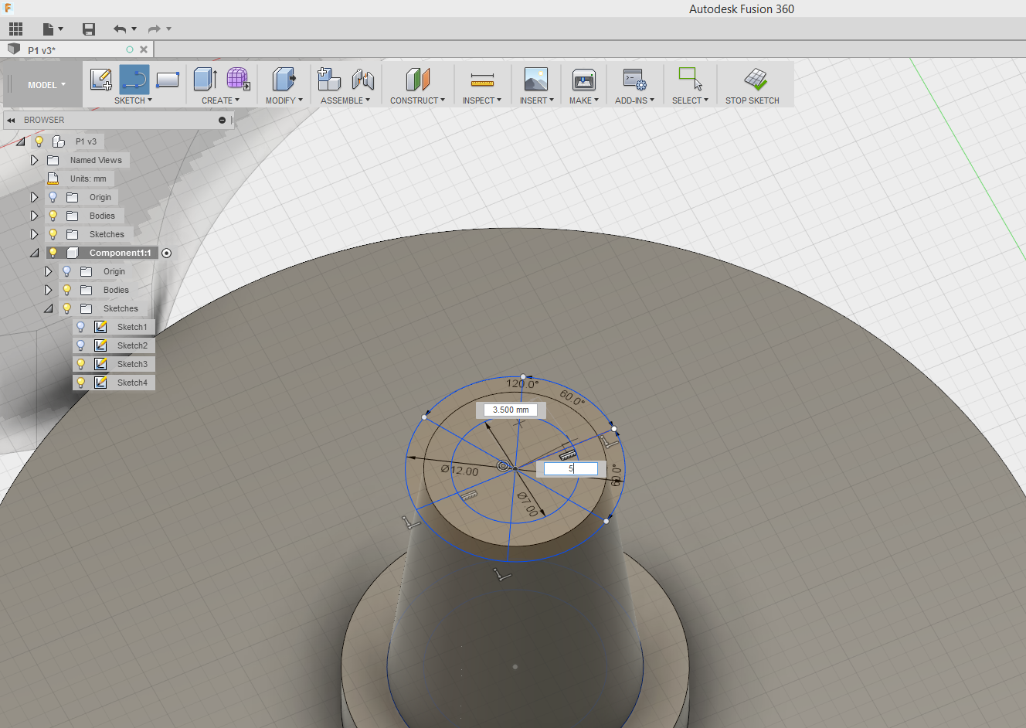Viewport: 1026px width, 728px height.
Task: Open the SELECT menu
Action: click(x=690, y=100)
